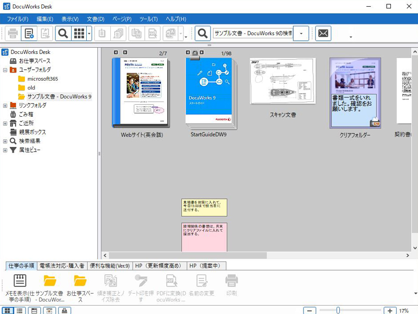Go to next page of StartGuideDW9

202,52
